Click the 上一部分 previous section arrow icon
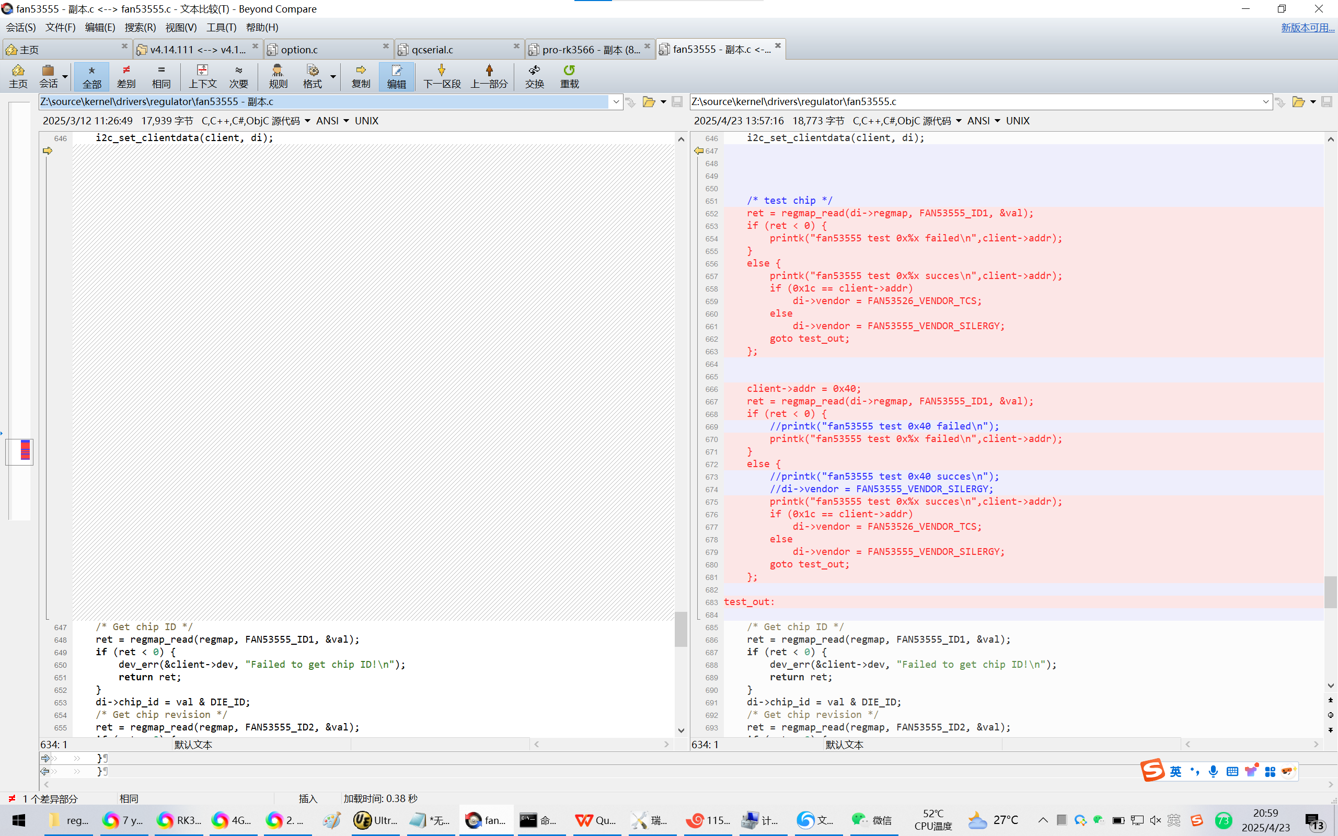This screenshot has height=836, width=1338. tap(489, 71)
